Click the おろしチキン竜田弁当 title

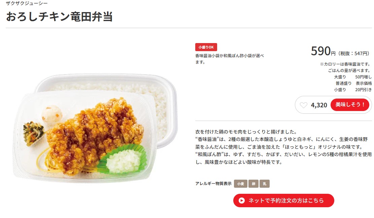click(x=59, y=17)
